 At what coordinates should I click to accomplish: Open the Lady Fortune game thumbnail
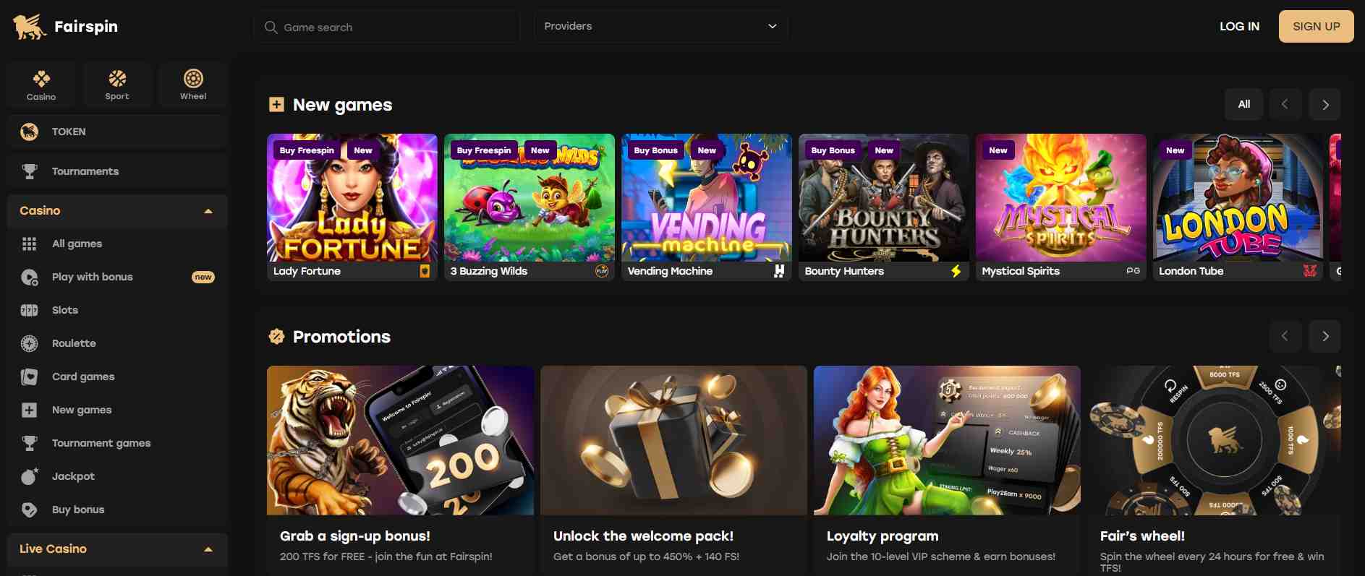pos(352,207)
